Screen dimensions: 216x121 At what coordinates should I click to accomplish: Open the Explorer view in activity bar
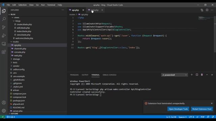[x=4, y=11]
